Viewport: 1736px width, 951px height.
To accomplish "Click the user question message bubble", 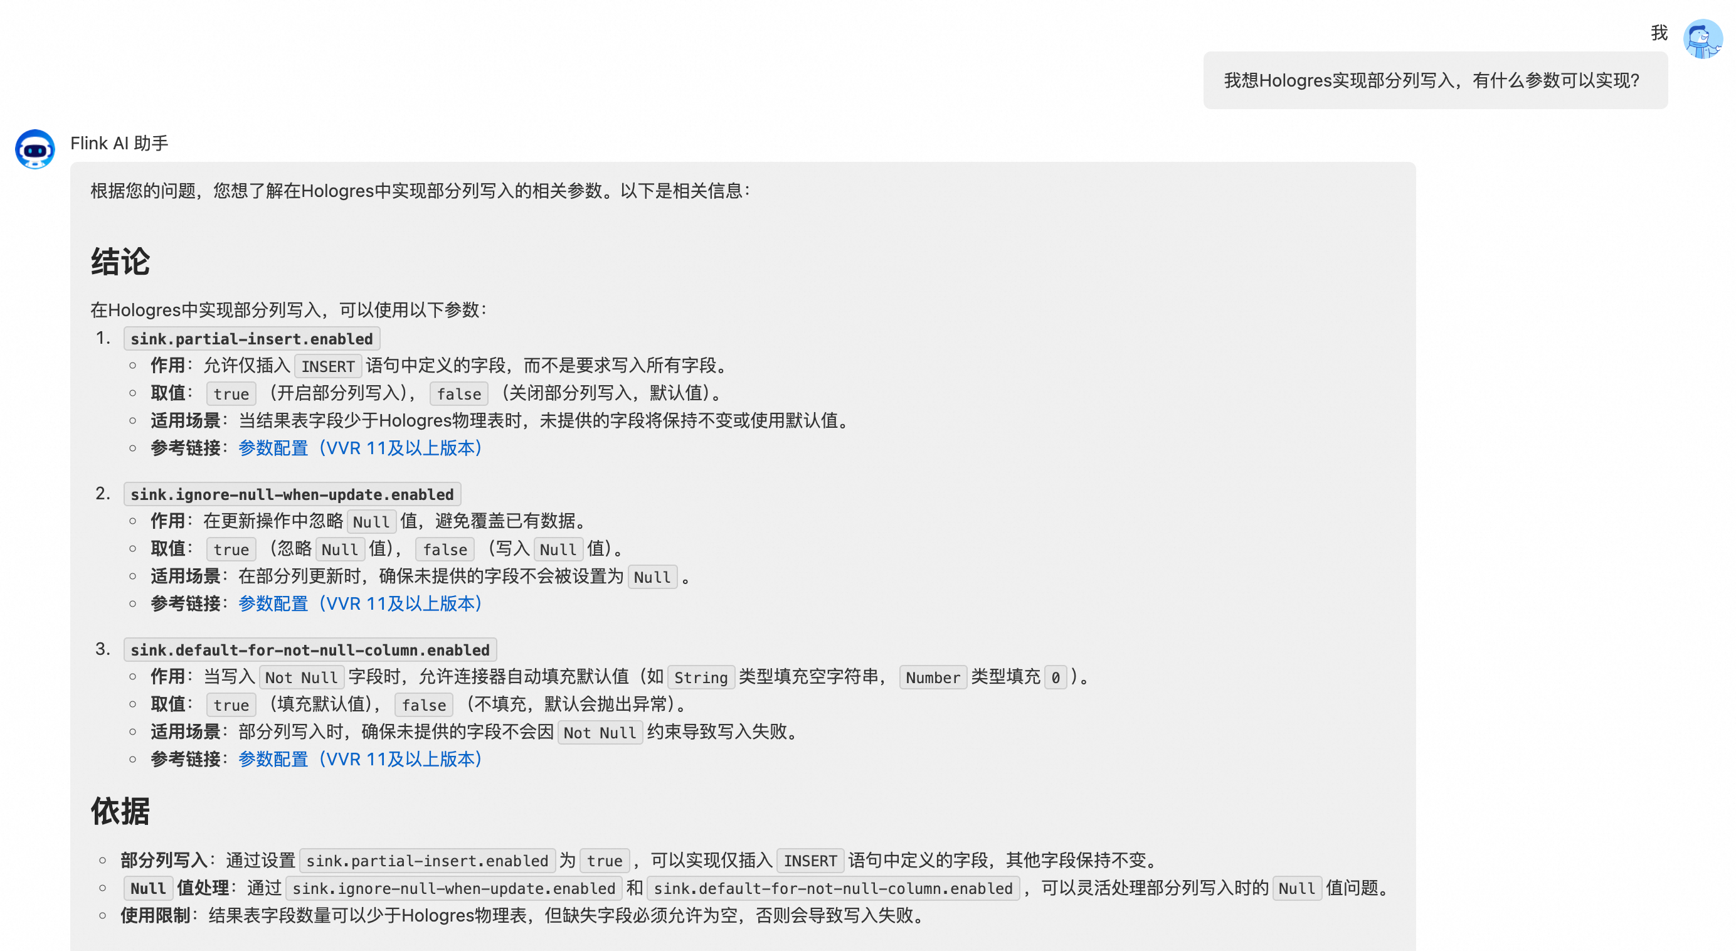I will [x=1435, y=80].
